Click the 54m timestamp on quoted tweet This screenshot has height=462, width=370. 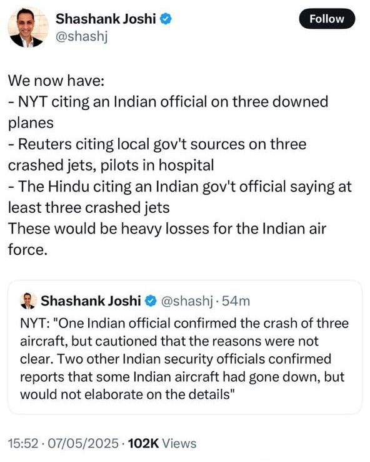point(236,301)
